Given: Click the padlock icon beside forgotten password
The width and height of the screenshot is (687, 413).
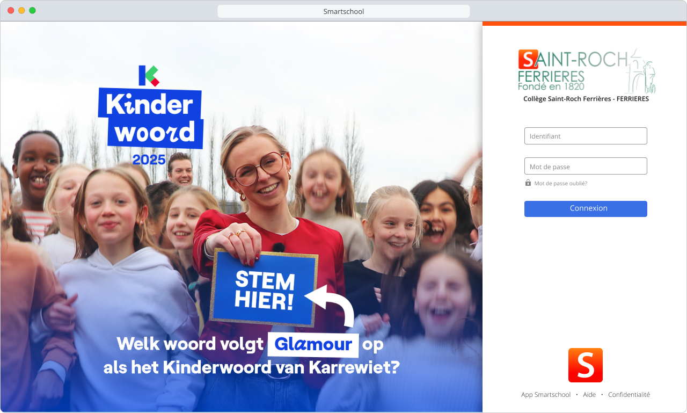Looking at the screenshot, I should pos(528,183).
